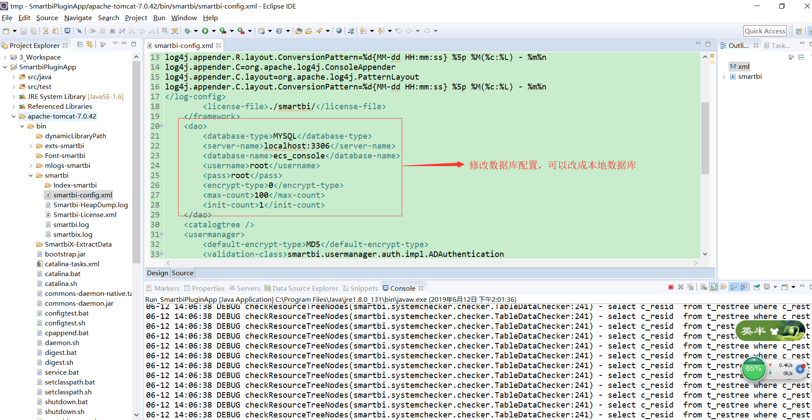The height and width of the screenshot is (420, 812).
Task: Click the Save toolbar icon
Action: pos(24,31)
